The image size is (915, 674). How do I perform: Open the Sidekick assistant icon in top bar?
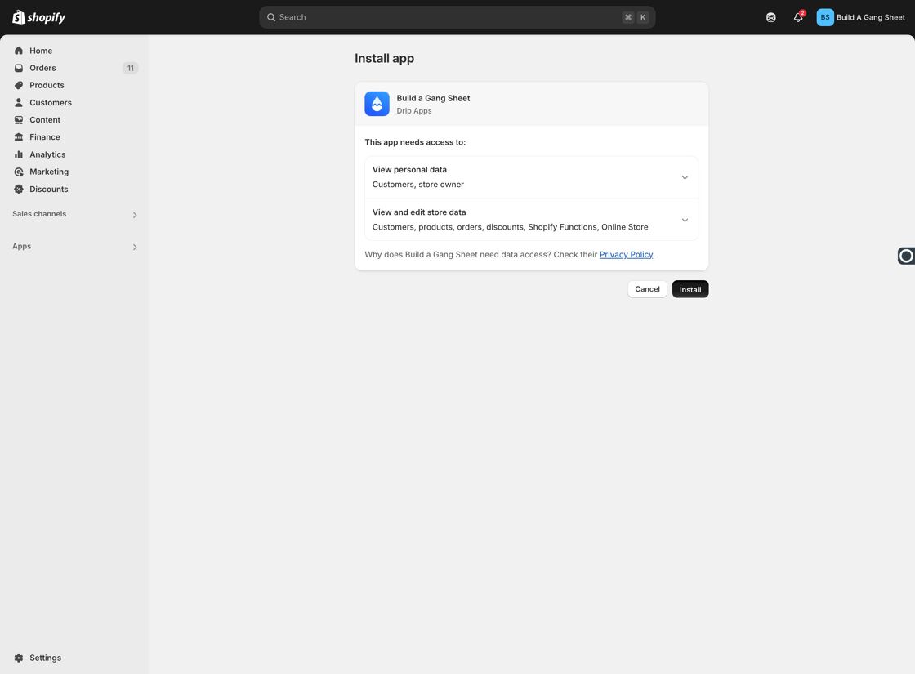click(x=771, y=17)
